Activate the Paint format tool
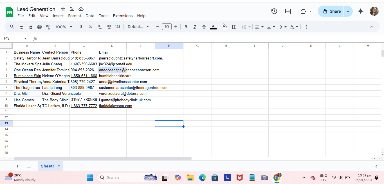This screenshot has width=384, height=184. [x=48, y=27]
